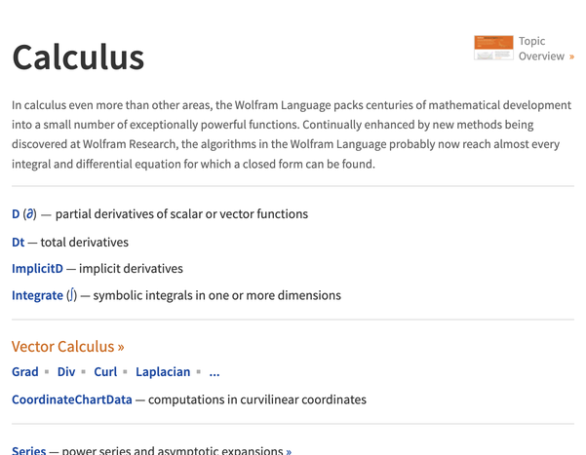Screen dimensions: 586x455
Task: Open the Series function link
Action: click(29, 451)
